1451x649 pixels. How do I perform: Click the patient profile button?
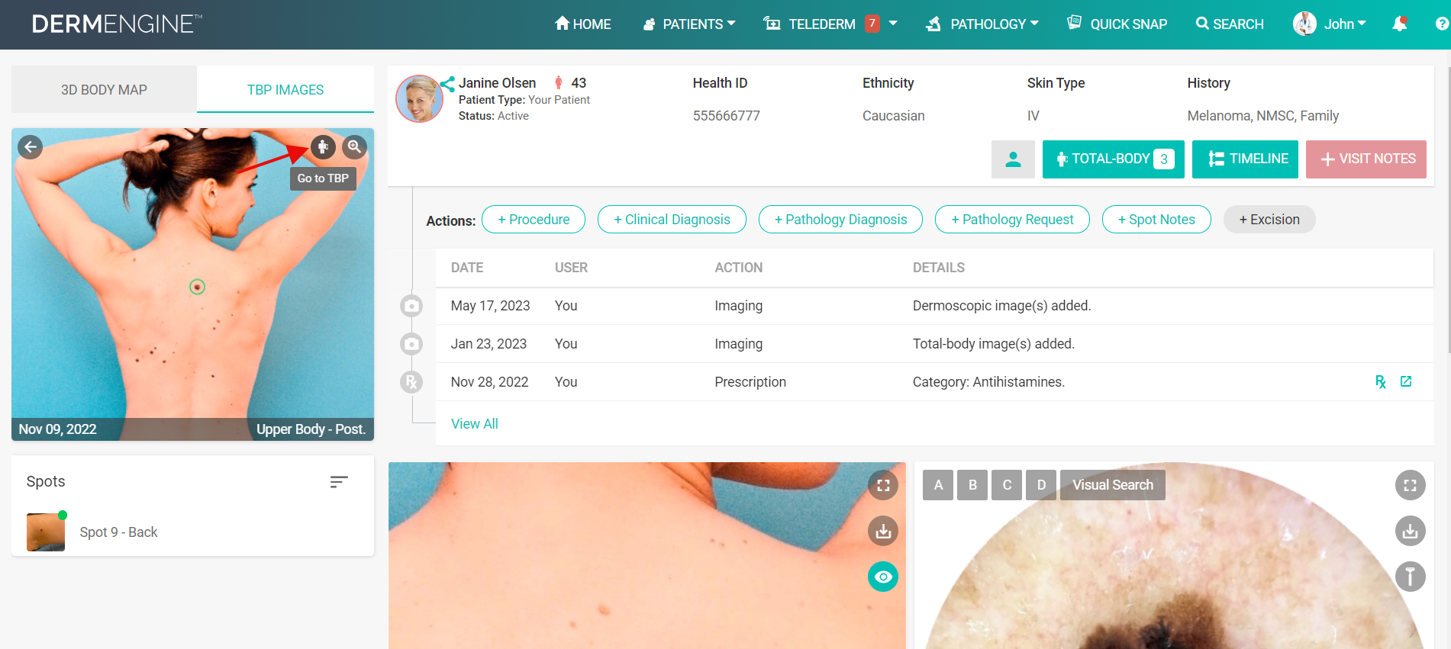pyautogui.click(x=1013, y=159)
